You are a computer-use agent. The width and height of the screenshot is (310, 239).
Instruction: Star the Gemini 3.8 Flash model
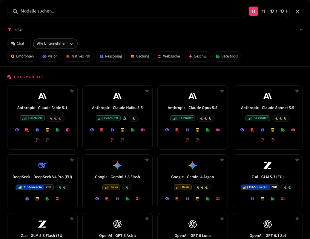point(147,160)
